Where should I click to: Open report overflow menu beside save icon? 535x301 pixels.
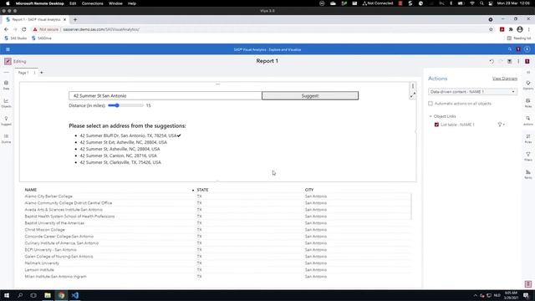518,61
